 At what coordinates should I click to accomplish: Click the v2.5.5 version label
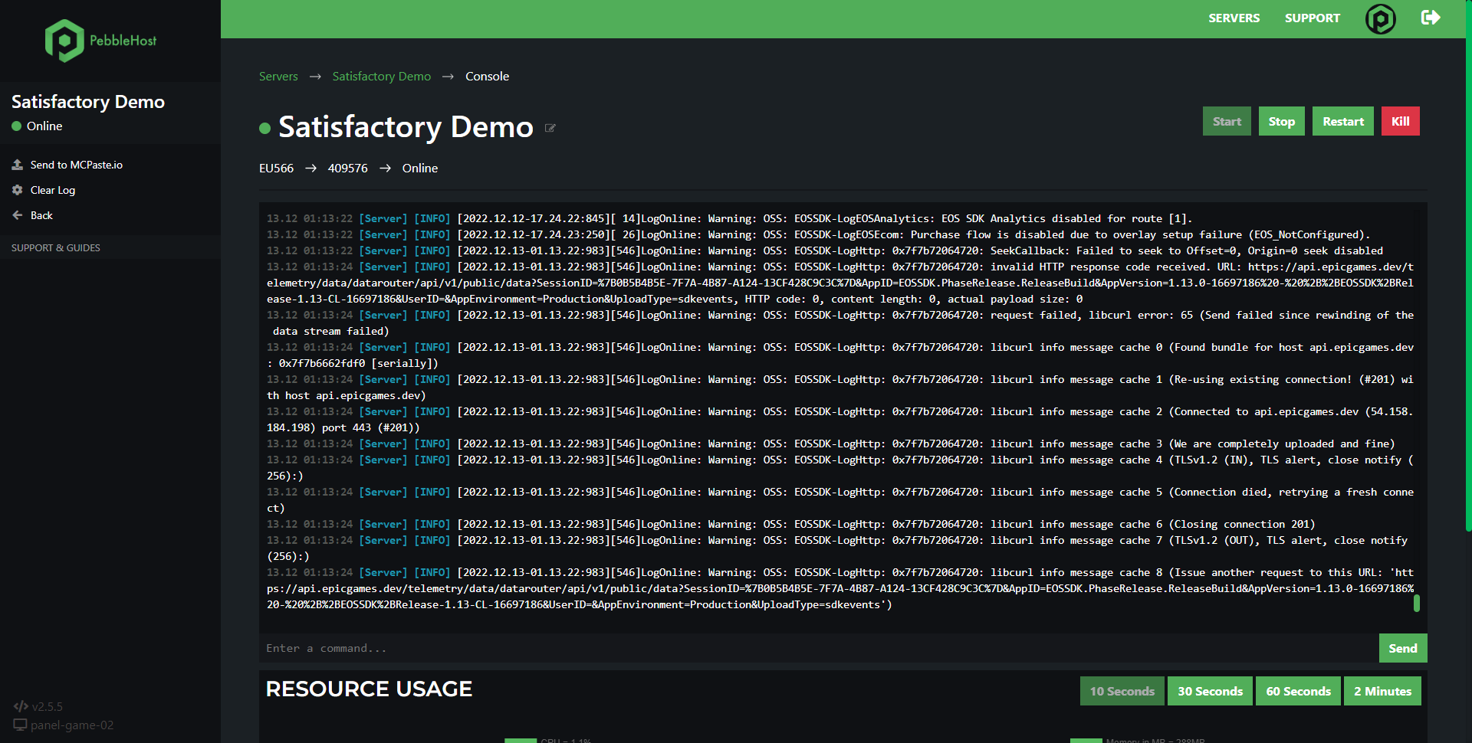(47, 706)
